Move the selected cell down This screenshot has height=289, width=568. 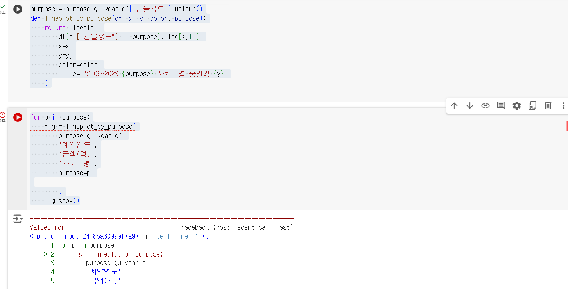[470, 105]
